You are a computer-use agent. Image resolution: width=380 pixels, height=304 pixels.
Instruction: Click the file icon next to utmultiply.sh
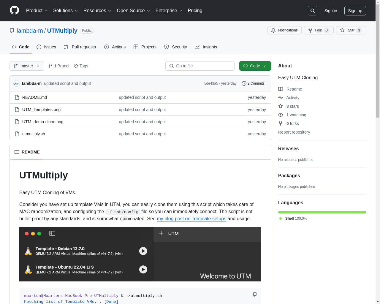coord(17,134)
